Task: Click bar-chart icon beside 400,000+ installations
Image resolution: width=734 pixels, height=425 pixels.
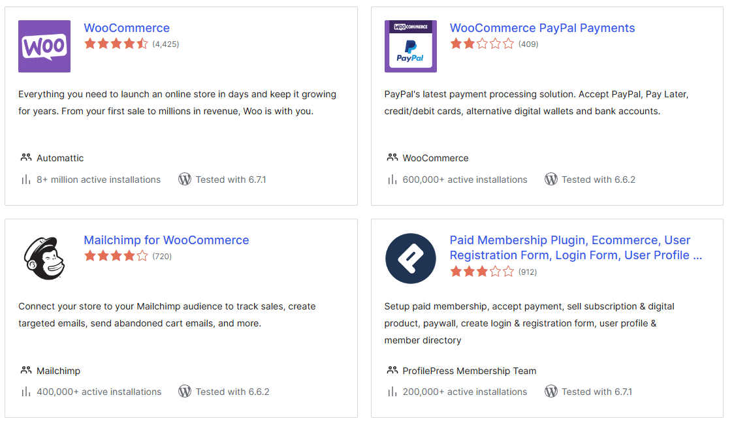Action: 25,391
